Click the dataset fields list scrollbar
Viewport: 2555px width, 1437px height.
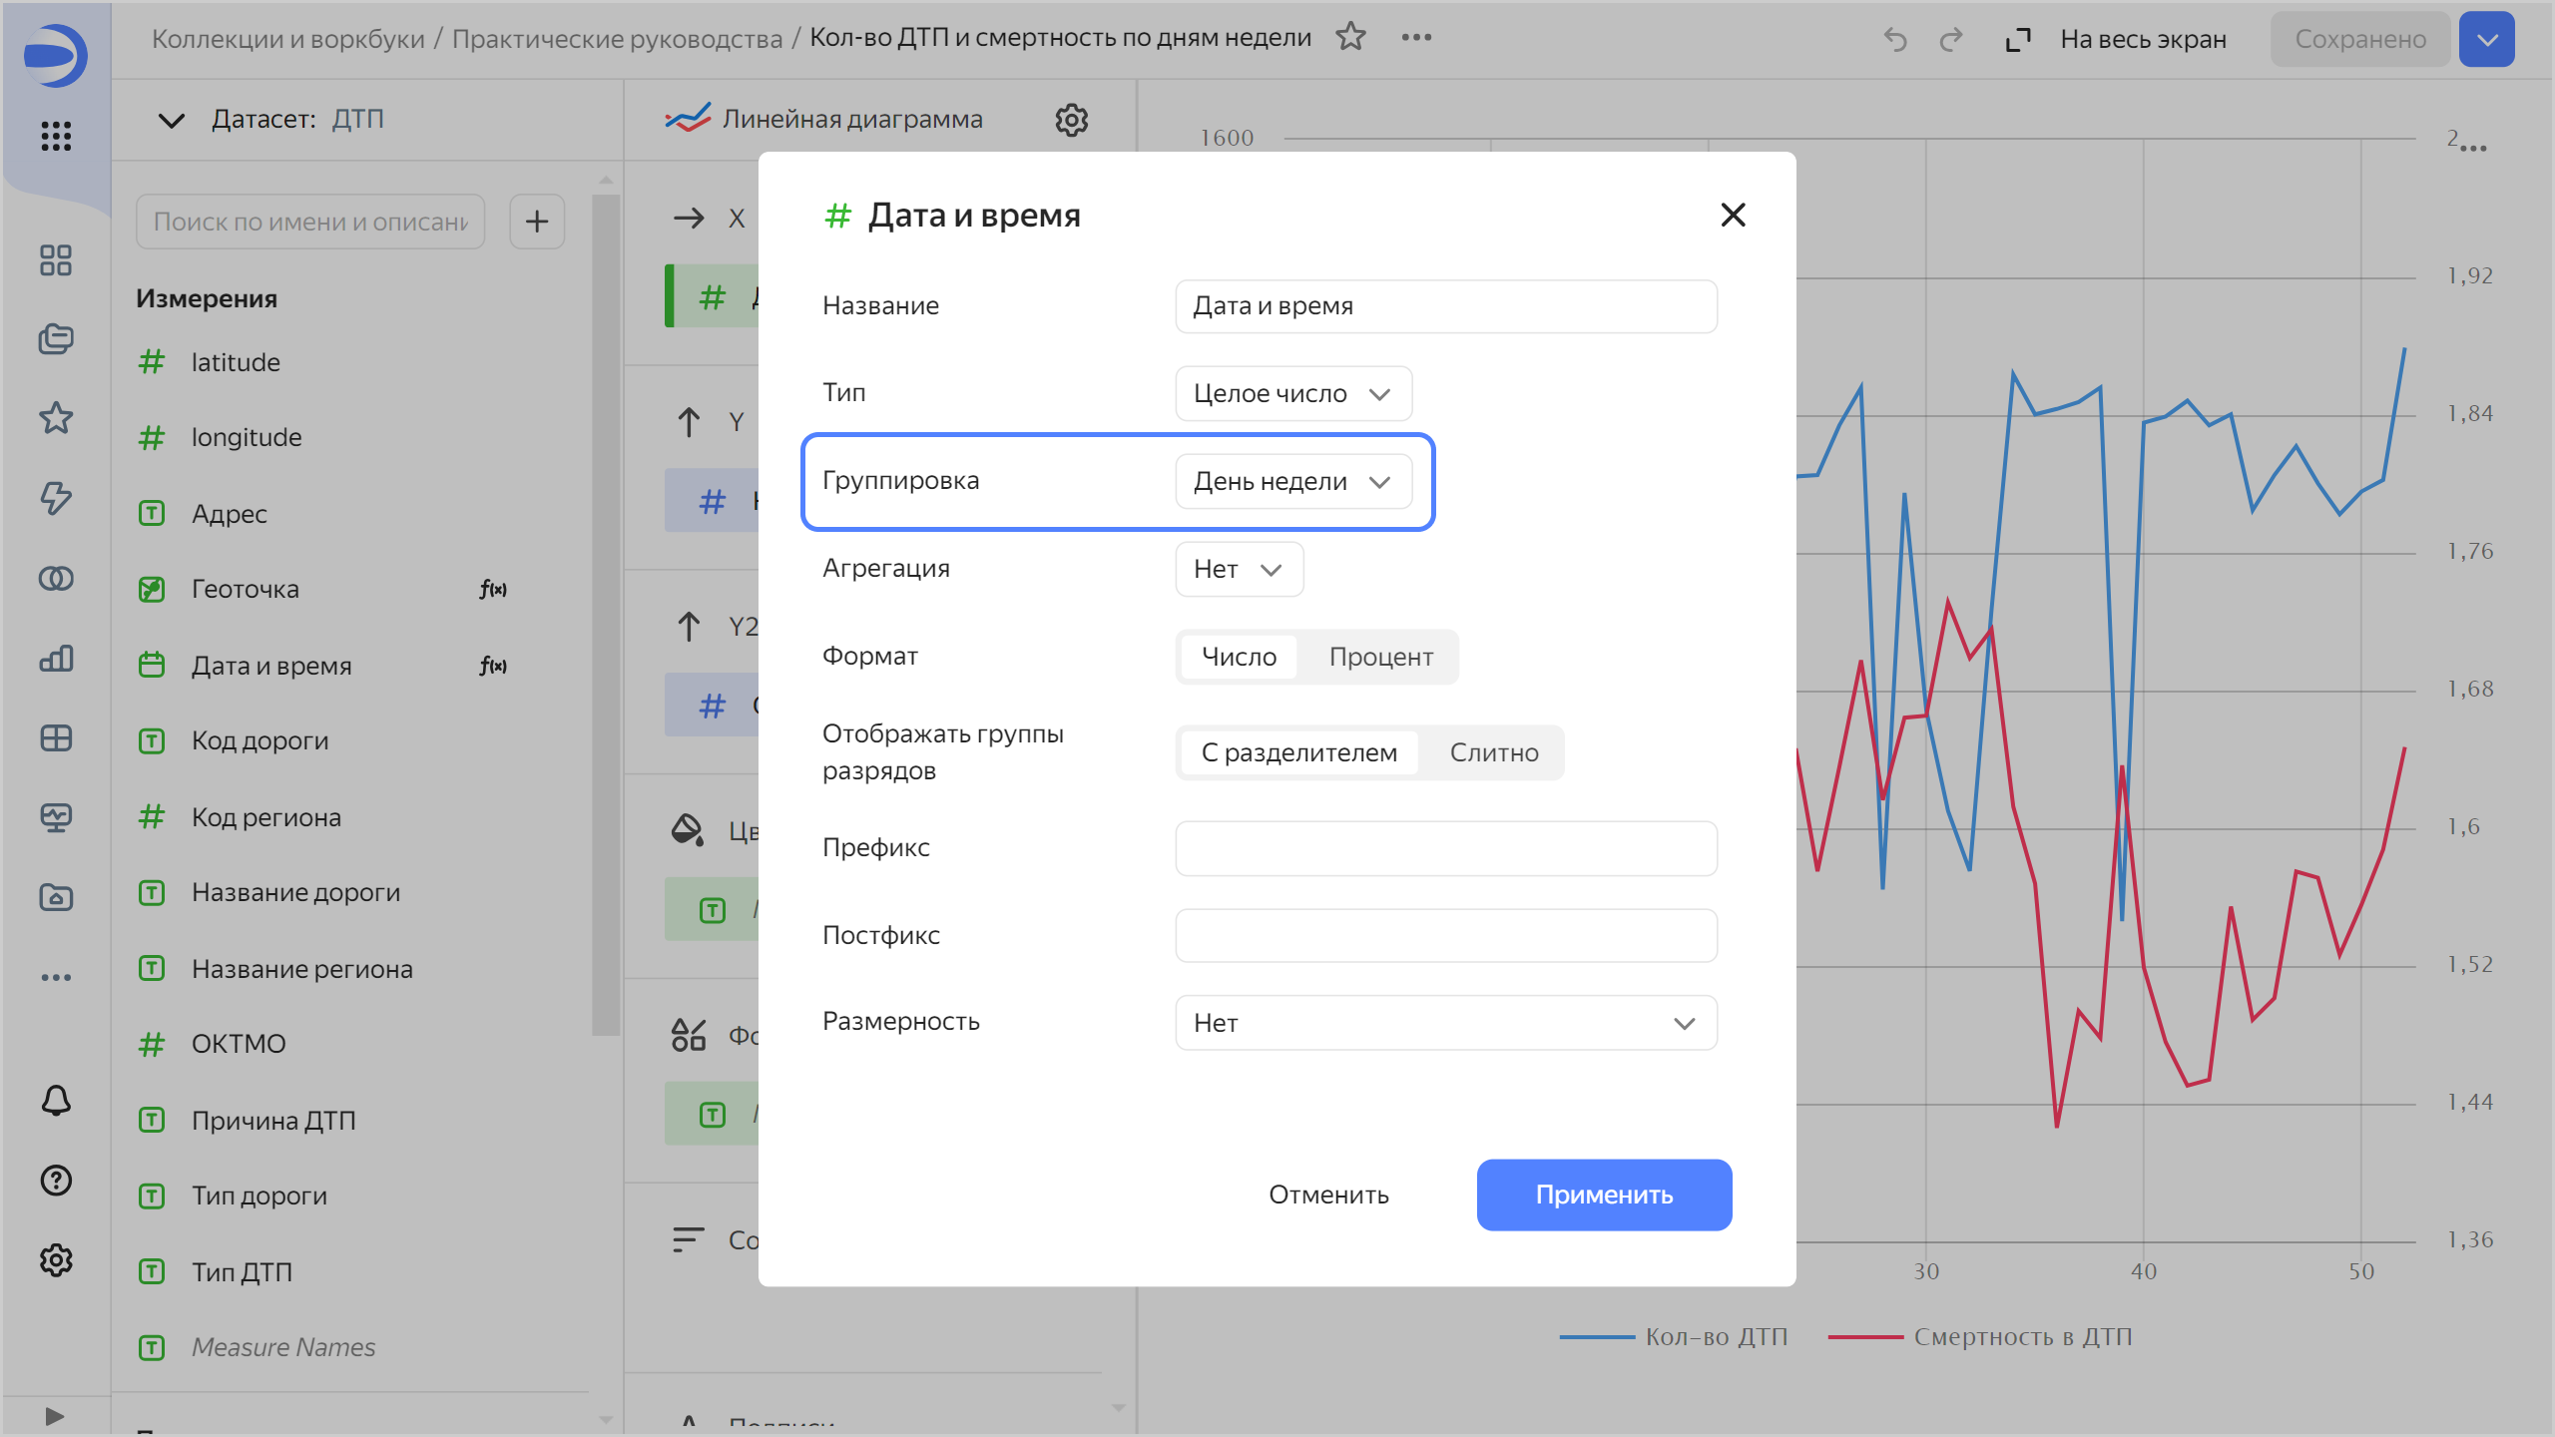click(605, 614)
